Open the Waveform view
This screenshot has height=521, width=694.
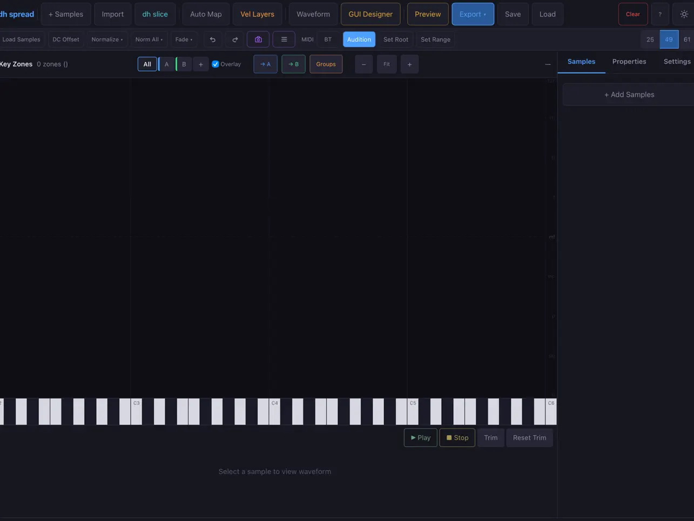click(x=313, y=14)
